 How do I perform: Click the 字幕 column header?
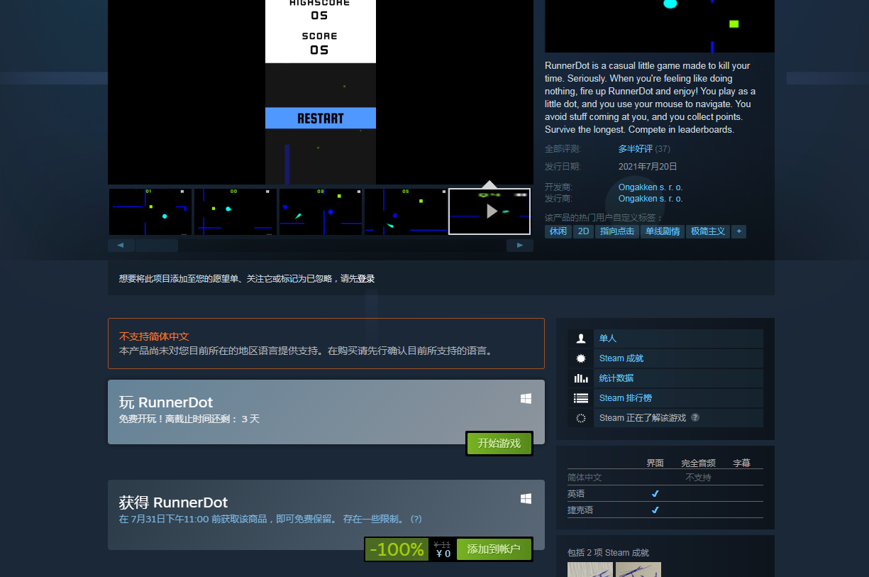click(741, 463)
